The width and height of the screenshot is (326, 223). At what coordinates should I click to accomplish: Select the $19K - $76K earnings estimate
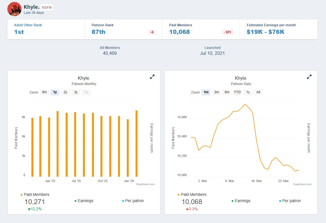(x=265, y=32)
